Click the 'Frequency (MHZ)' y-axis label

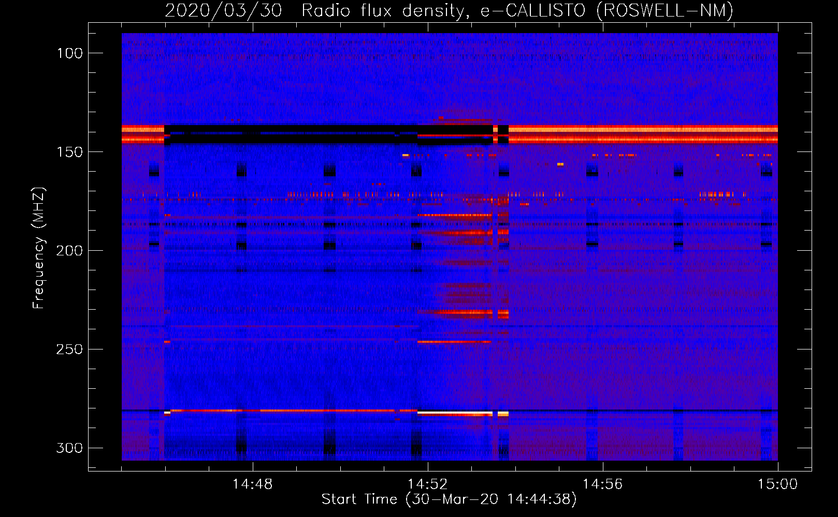click(x=39, y=248)
